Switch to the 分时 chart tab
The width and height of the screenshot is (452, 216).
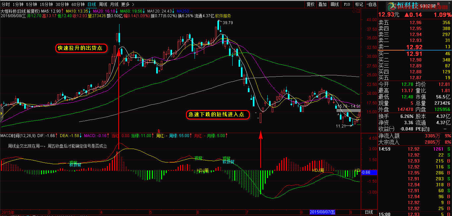[x=6, y=4]
